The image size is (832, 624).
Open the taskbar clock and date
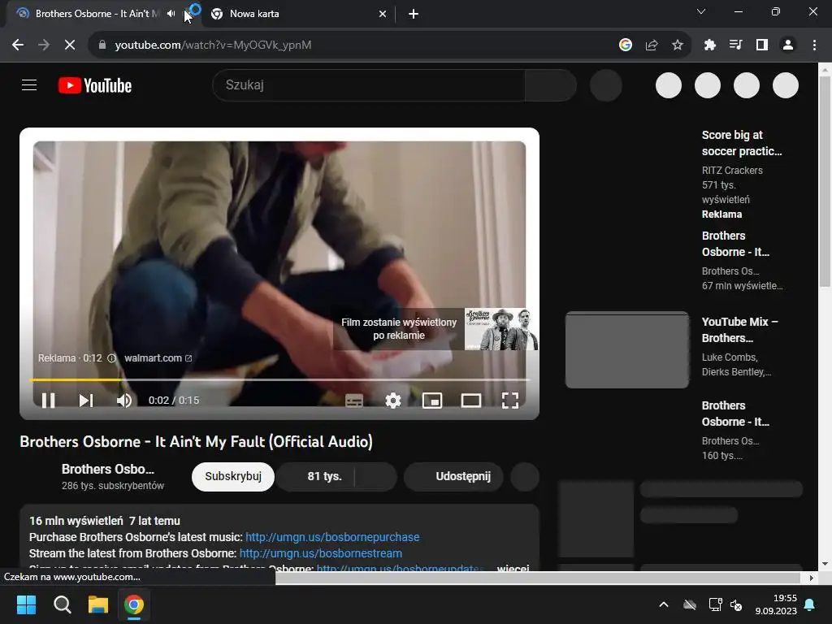click(x=776, y=604)
